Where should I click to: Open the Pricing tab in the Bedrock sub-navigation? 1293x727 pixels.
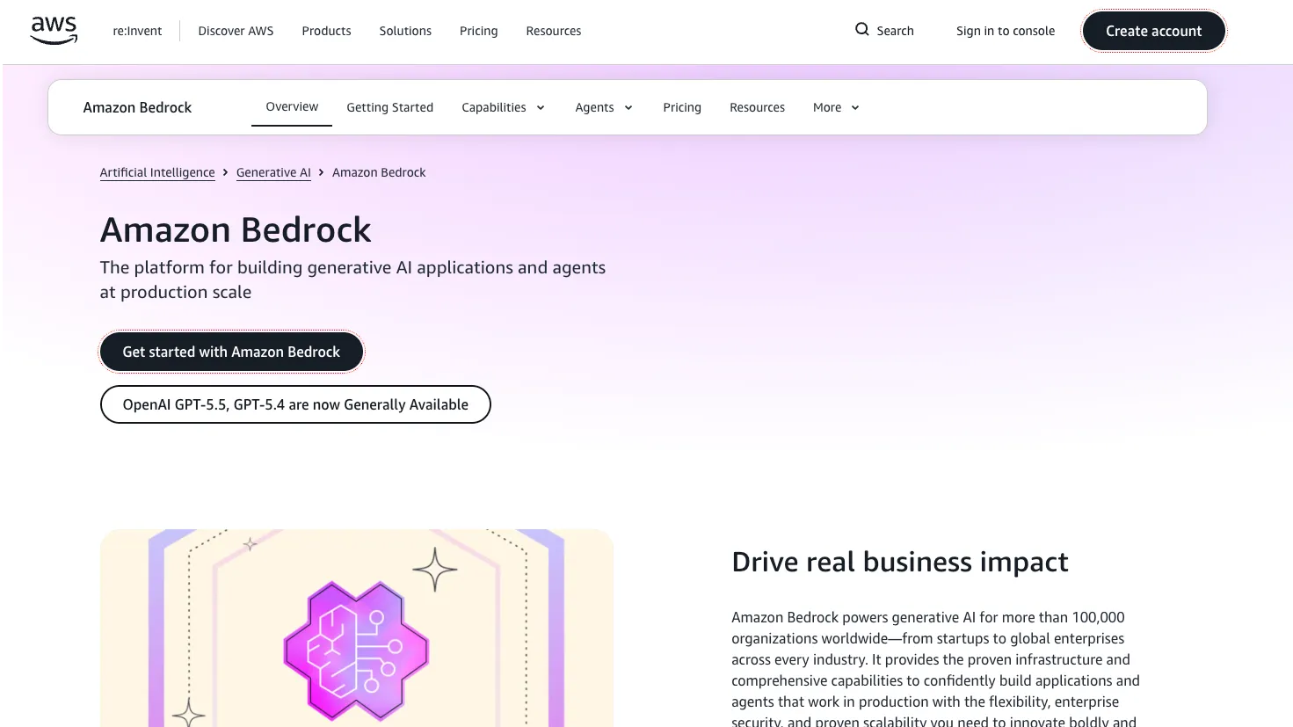[682, 107]
